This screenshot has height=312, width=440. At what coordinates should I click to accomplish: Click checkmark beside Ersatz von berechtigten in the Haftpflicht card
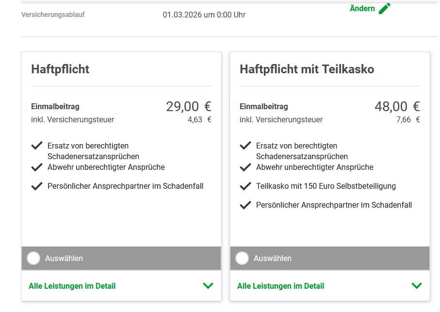coord(37,146)
